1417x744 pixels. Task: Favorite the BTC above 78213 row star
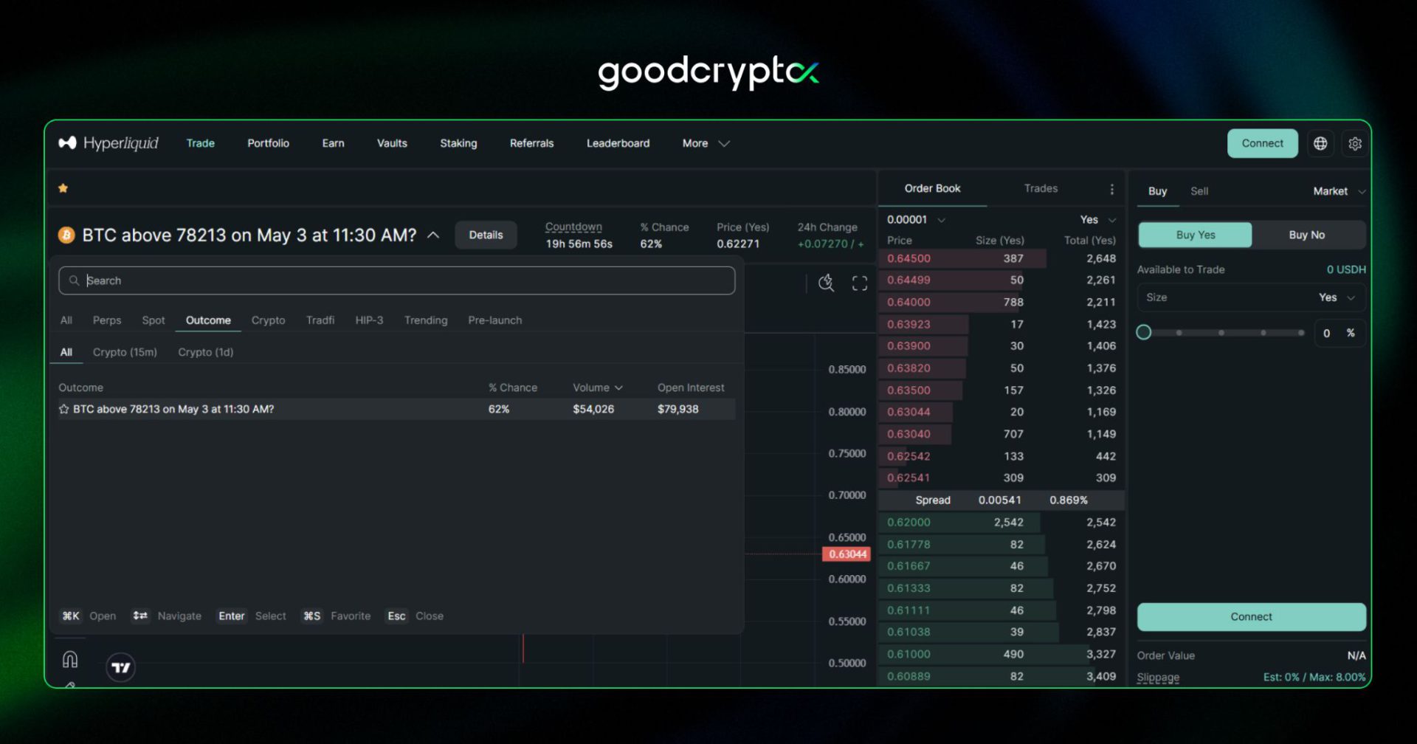click(64, 409)
